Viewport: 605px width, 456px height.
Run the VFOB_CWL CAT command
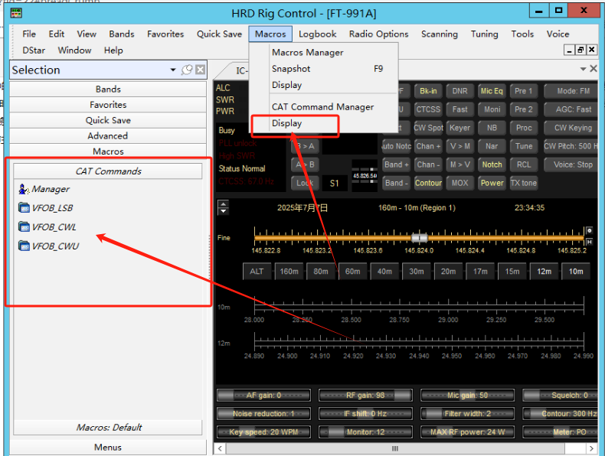pos(47,226)
